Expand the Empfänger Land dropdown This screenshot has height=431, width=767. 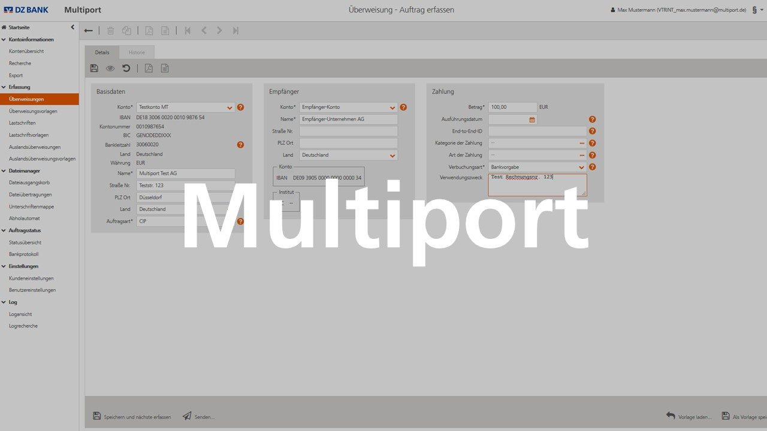click(x=392, y=156)
